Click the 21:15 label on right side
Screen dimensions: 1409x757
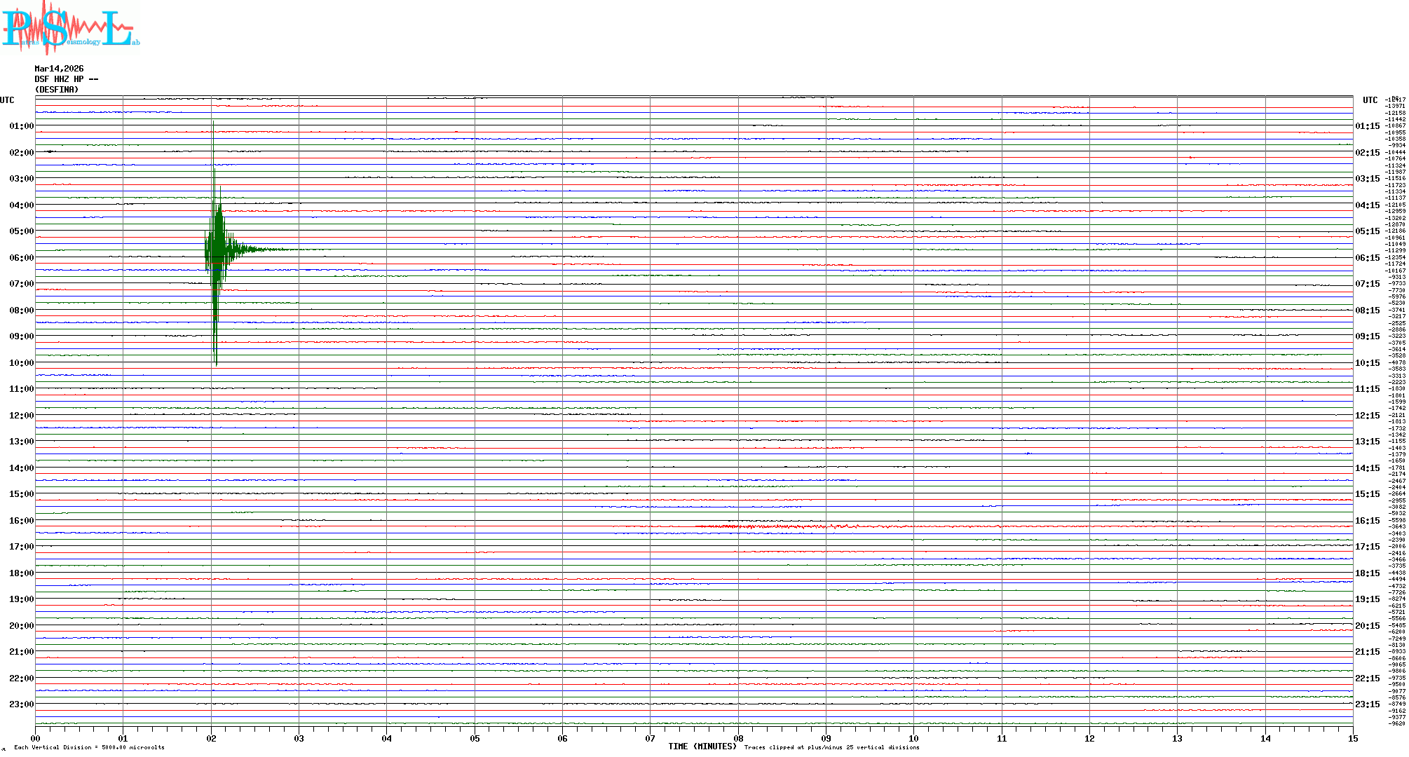point(1367,652)
